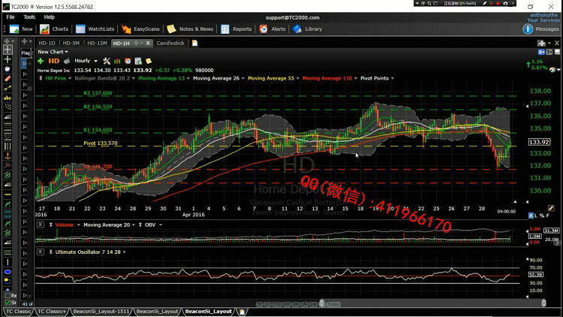Toggle percent scale % button
This screenshot has width=563, height=317.
click(542, 216)
